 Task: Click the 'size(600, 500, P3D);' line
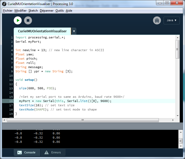[x=38, y=88]
